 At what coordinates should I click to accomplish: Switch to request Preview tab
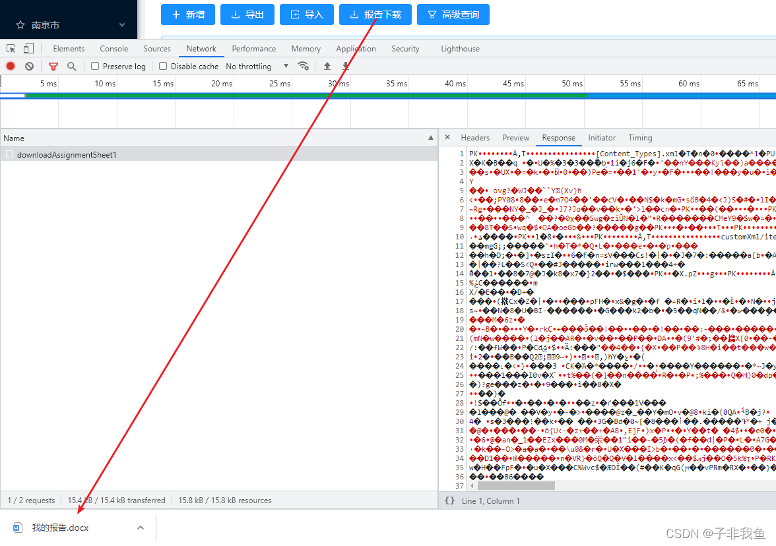click(516, 137)
